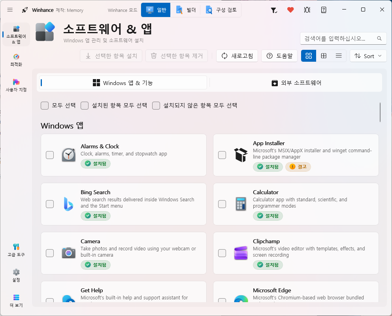Screen dimensions: 392x316
Task: Click the Calculator app icon
Action: (x=241, y=204)
